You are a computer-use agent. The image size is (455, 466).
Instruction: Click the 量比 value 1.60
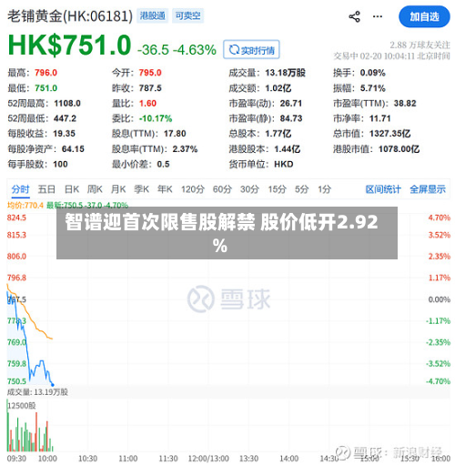[147, 104]
